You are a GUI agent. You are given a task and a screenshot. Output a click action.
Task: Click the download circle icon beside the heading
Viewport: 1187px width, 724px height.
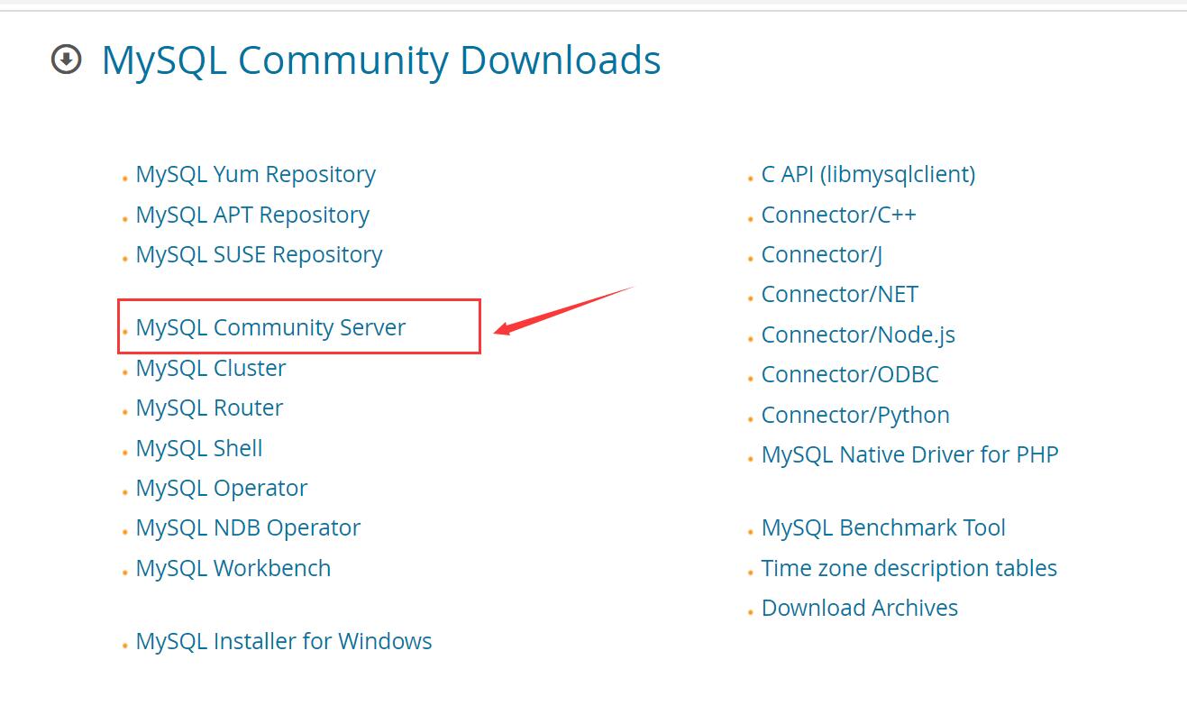(x=67, y=60)
